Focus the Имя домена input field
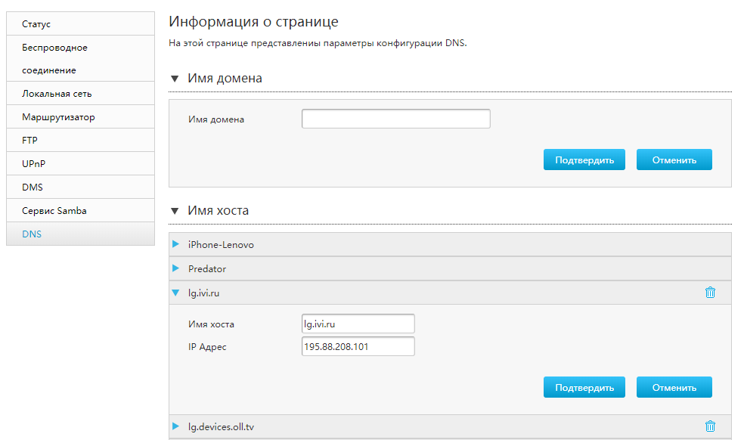Image resolution: width=744 pixels, height=440 pixels. [395, 119]
